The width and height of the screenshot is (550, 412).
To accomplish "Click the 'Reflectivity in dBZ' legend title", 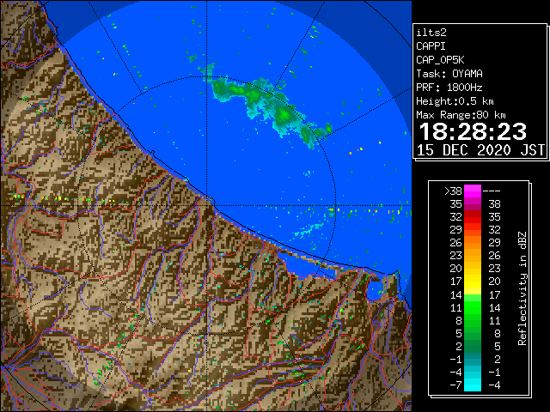I will [522, 288].
